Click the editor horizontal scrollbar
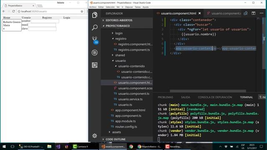 (x=208, y=91)
